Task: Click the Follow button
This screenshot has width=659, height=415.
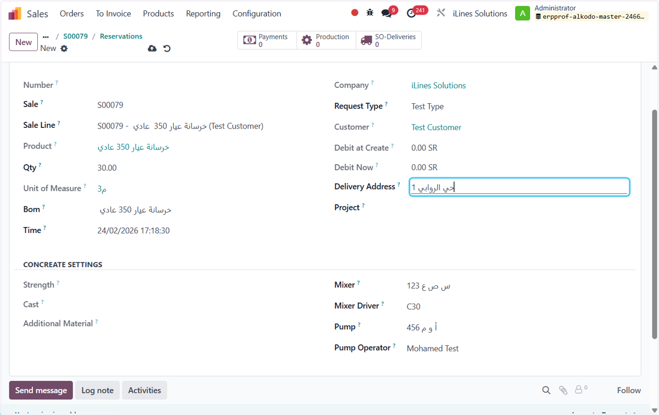Action: [x=629, y=390]
